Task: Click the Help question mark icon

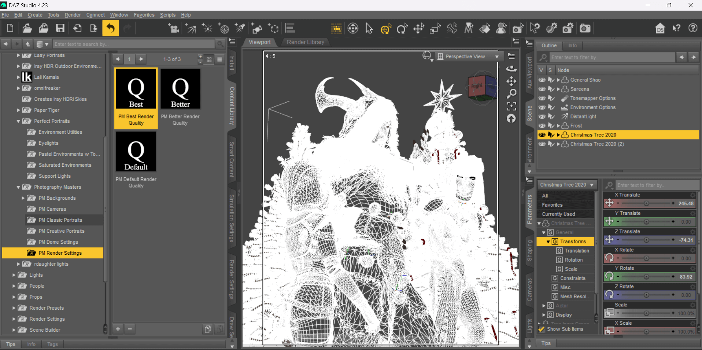Action: tap(692, 28)
